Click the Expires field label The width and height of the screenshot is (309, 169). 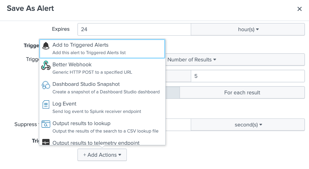[x=61, y=29]
